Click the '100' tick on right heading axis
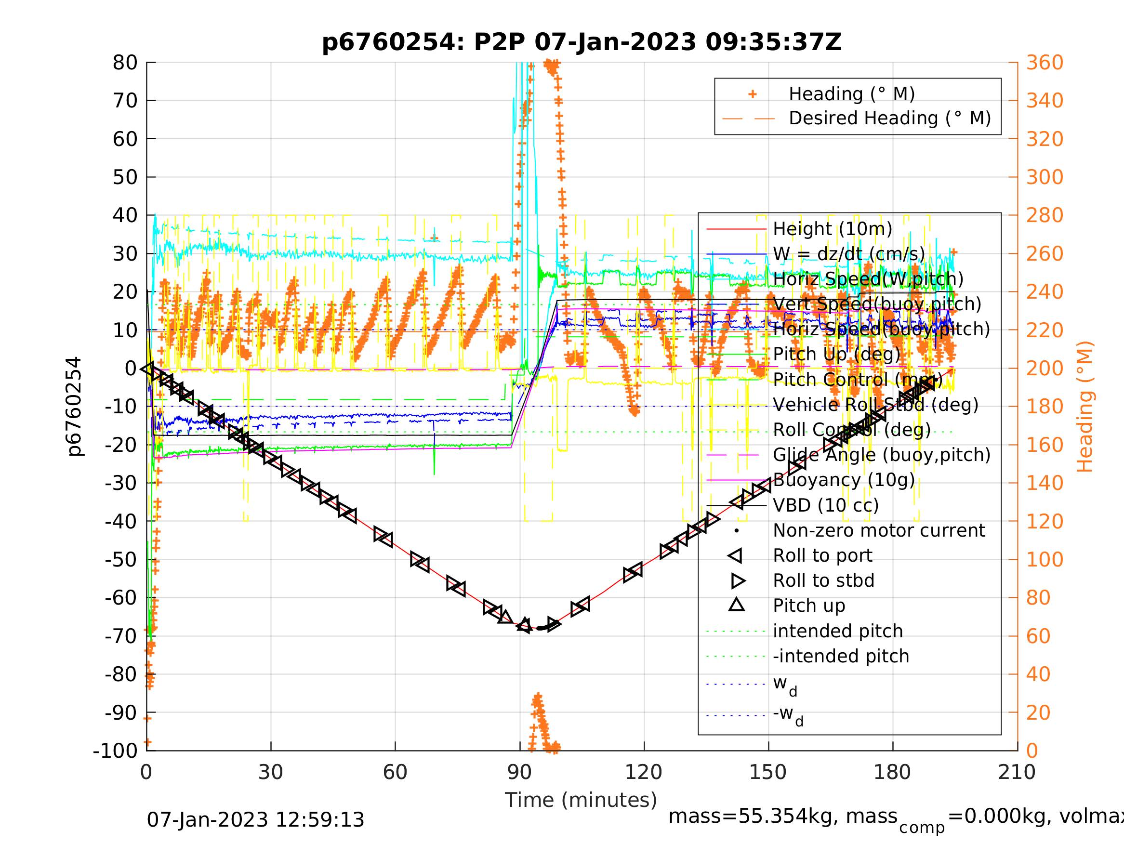 point(1045,559)
